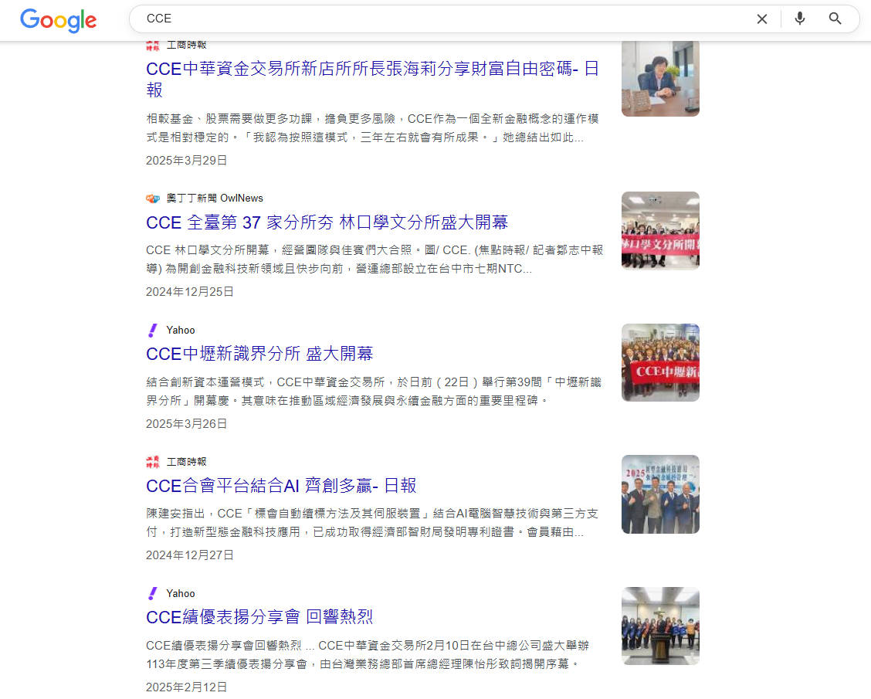Open the 林口學文分所盛大開幕 article
This screenshot has height=699, width=871.
click(327, 222)
